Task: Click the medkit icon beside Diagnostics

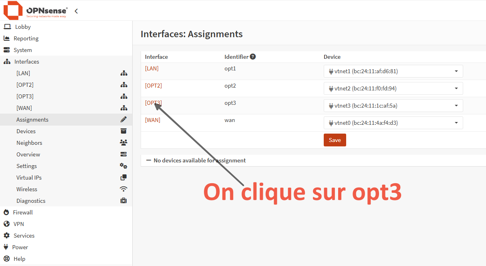Action: [123, 201]
